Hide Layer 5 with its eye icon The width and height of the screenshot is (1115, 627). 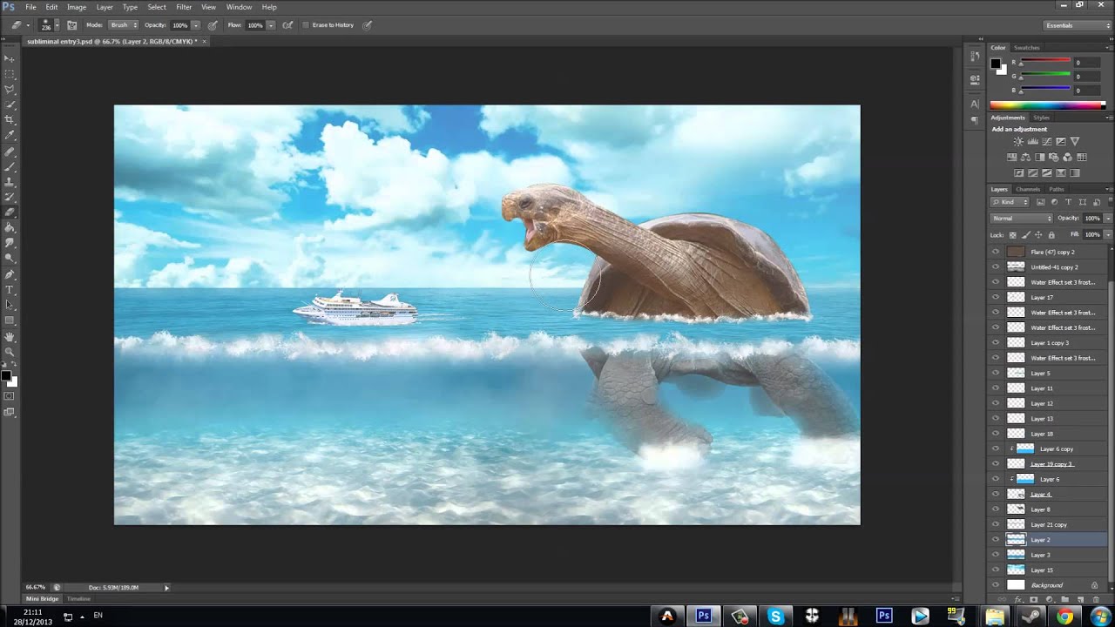(996, 373)
